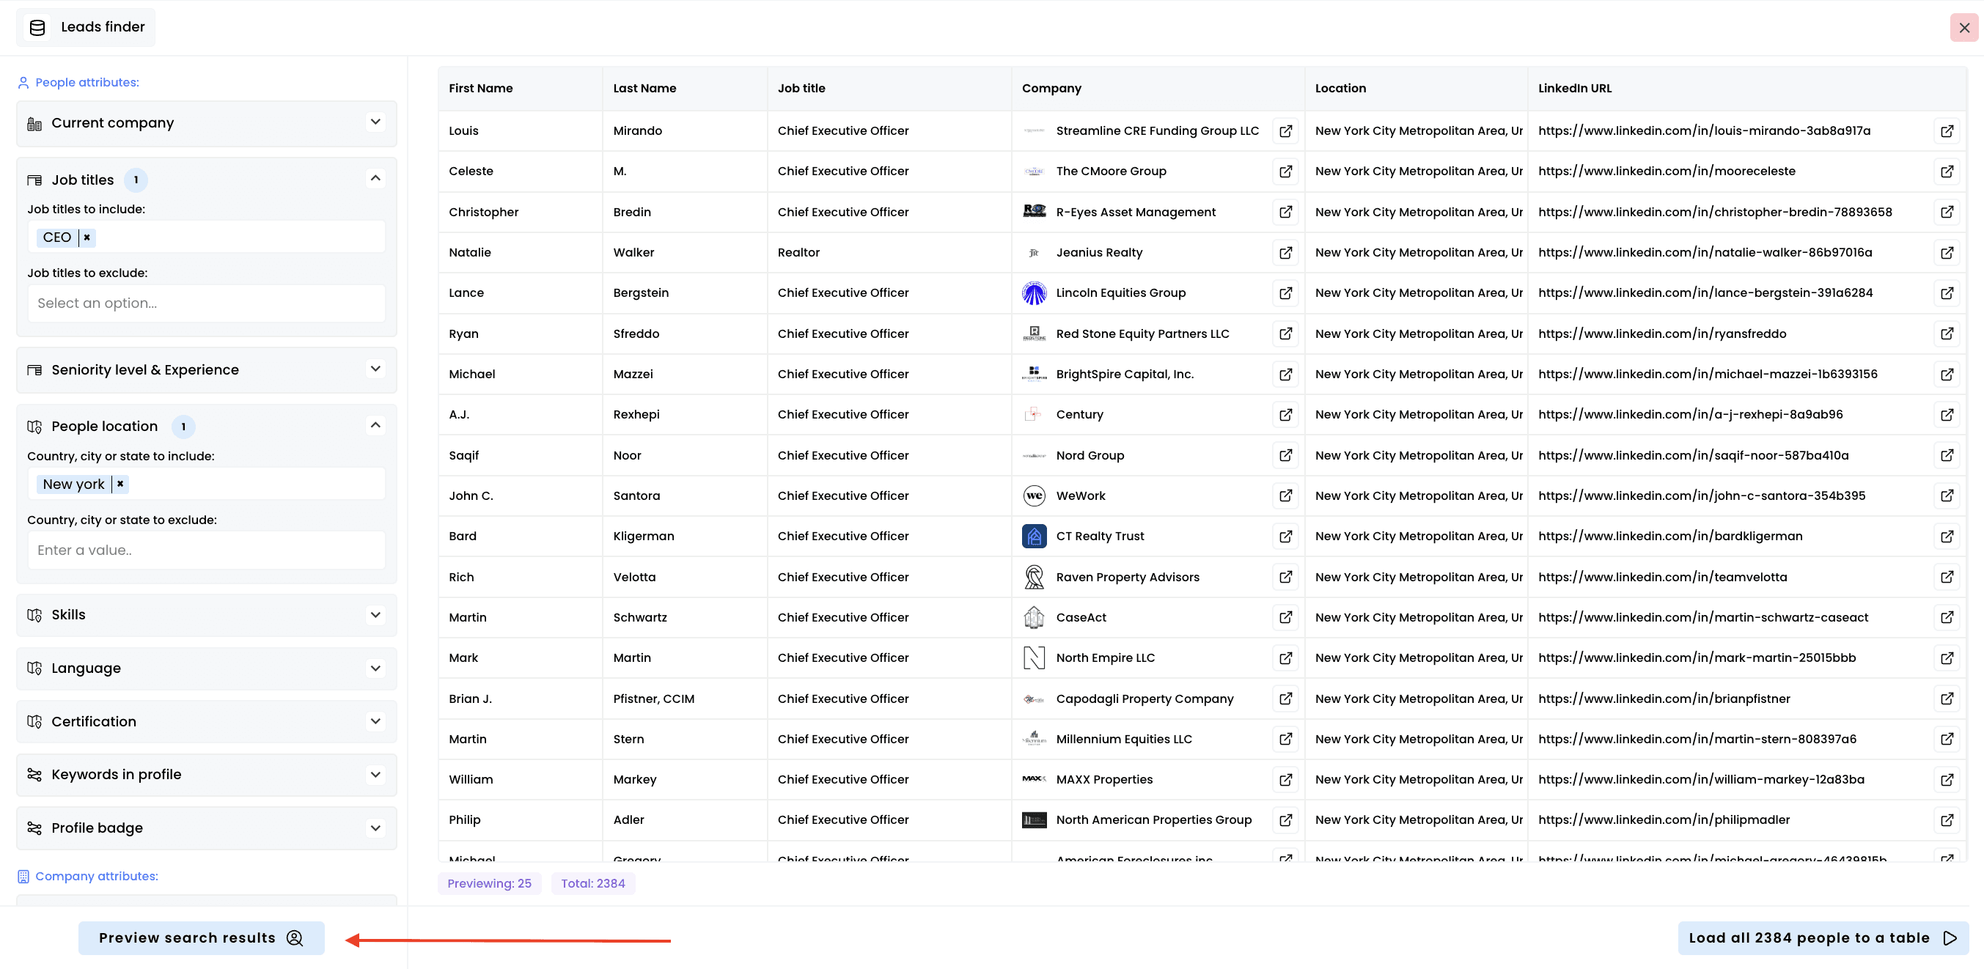This screenshot has width=1984, height=969.
Task: Open LinkedIn link icon for Bard Kligerman
Action: tap(1947, 536)
